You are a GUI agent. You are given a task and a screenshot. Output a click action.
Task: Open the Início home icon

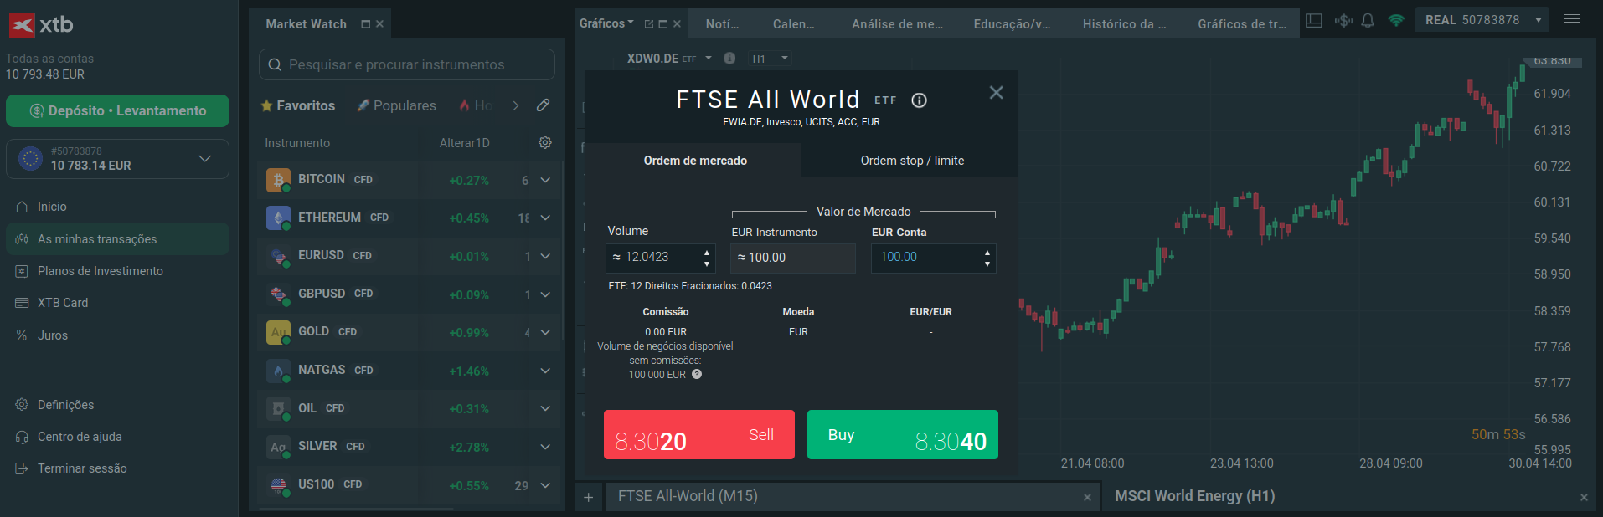22,207
